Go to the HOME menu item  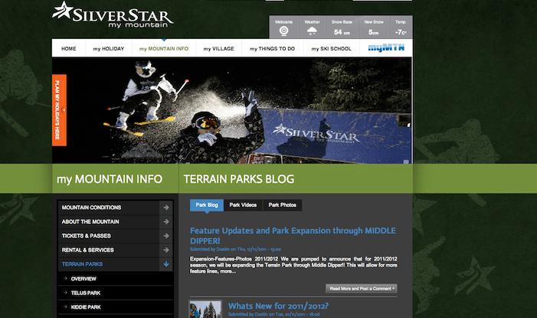[x=69, y=48]
